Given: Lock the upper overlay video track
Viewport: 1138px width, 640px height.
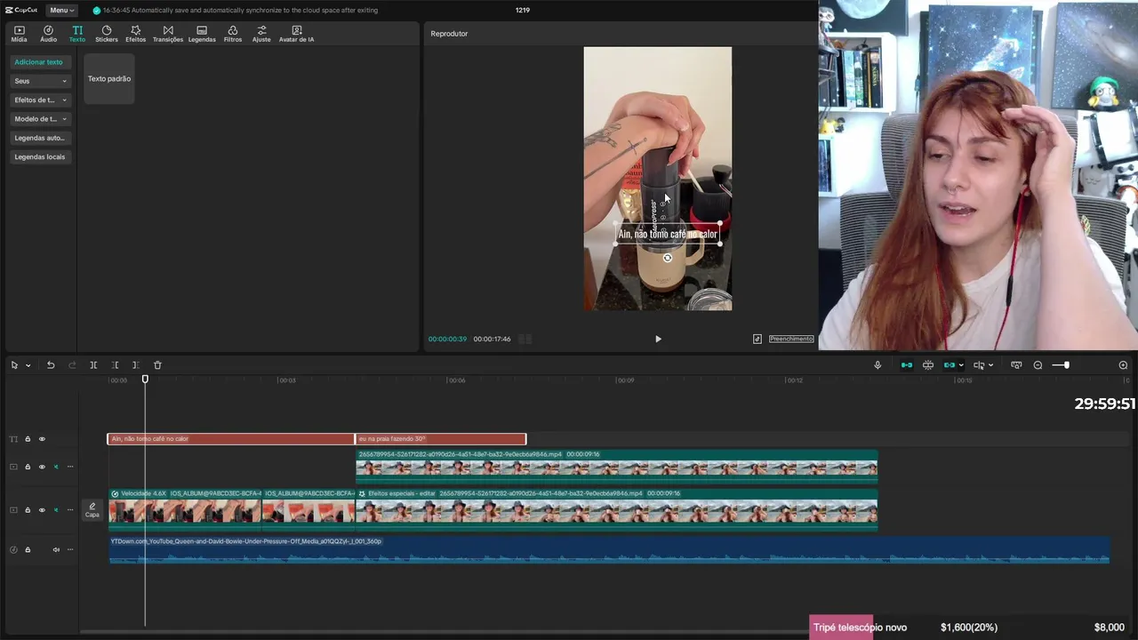Looking at the screenshot, I should point(28,467).
